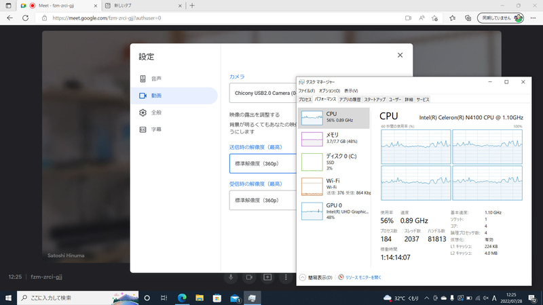The height and width of the screenshot is (305, 543).
Task: Click IME input mode A indicator
Action: pyautogui.click(x=494, y=298)
